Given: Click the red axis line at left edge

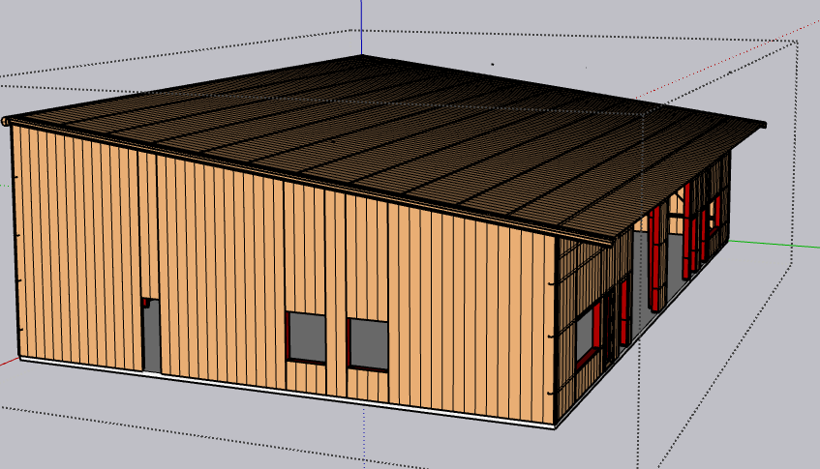Looking at the screenshot, I should [9, 361].
